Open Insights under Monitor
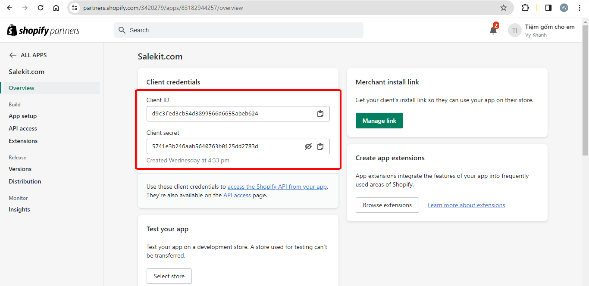The width and height of the screenshot is (589, 286). (x=19, y=209)
